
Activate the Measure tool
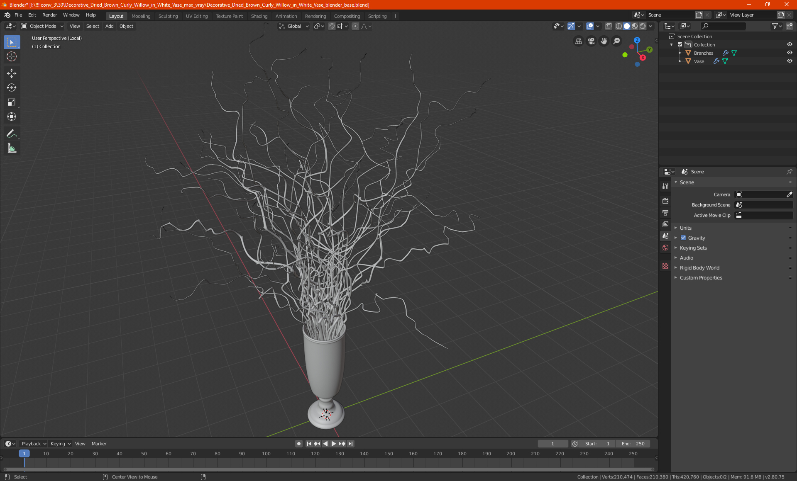[x=12, y=148]
